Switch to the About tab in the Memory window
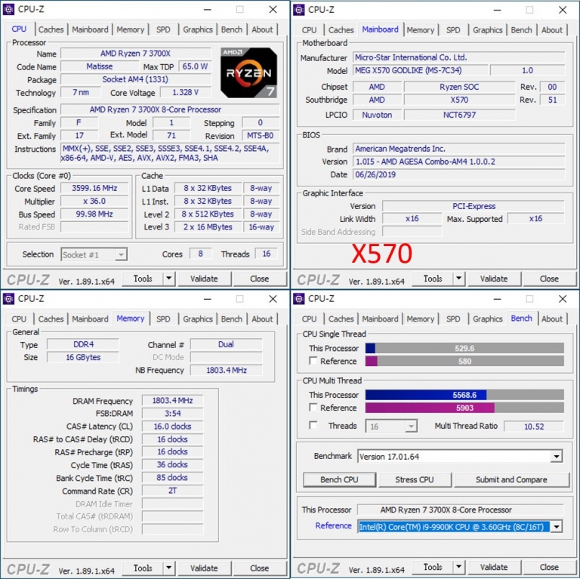The width and height of the screenshot is (580, 579). [x=262, y=319]
